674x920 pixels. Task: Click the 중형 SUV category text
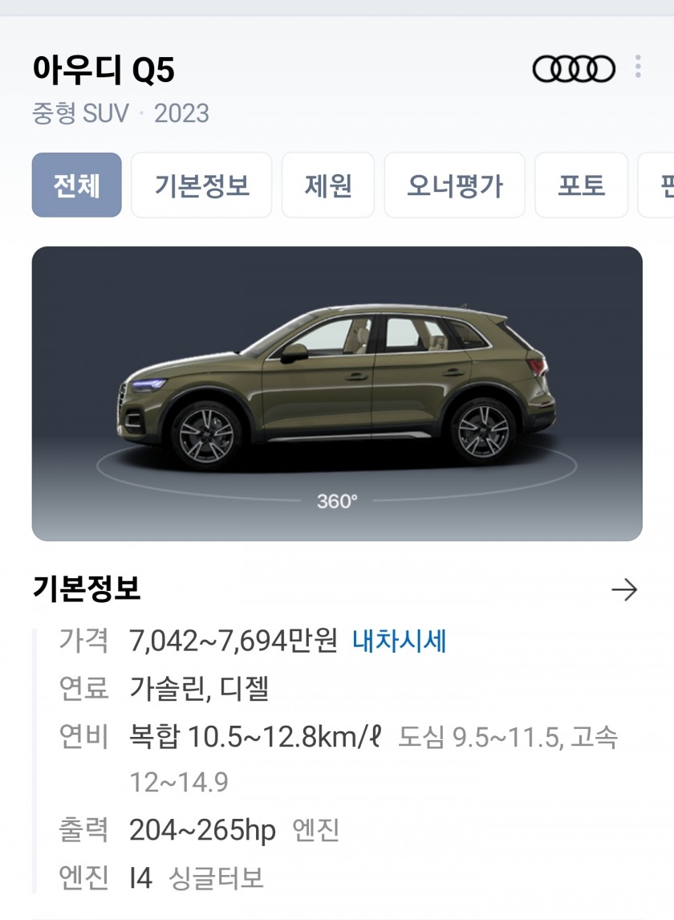(80, 113)
